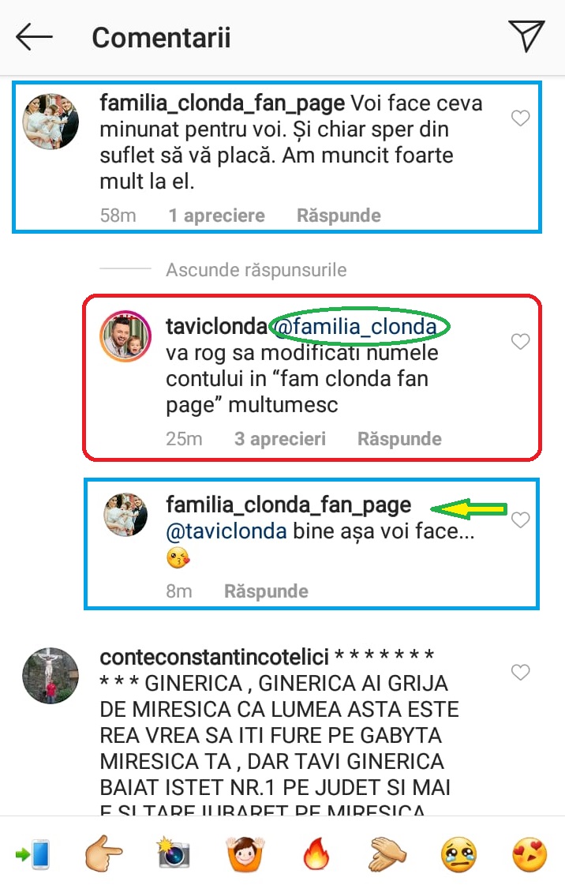Like conteconstantincotelici's comment heart

point(520,672)
